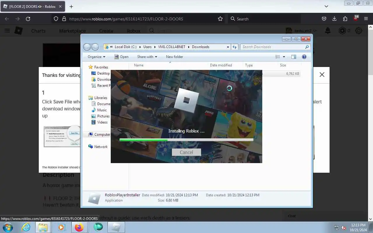Open Pictures library

[x=101, y=116]
